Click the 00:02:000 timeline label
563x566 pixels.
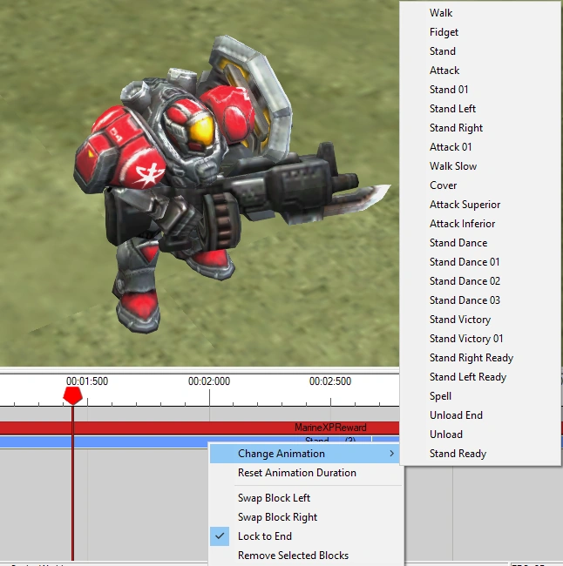pyautogui.click(x=209, y=381)
